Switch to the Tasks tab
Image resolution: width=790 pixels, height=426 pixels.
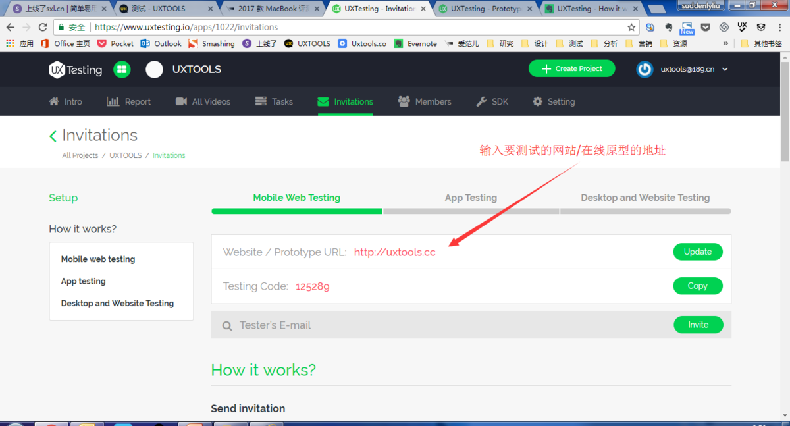(x=274, y=101)
